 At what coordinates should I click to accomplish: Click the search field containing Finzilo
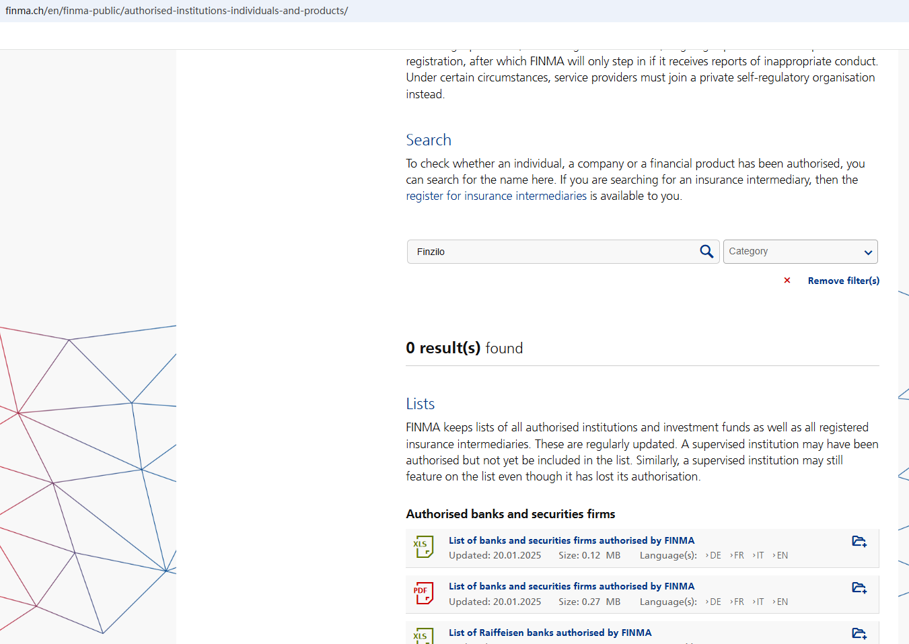[552, 252]
